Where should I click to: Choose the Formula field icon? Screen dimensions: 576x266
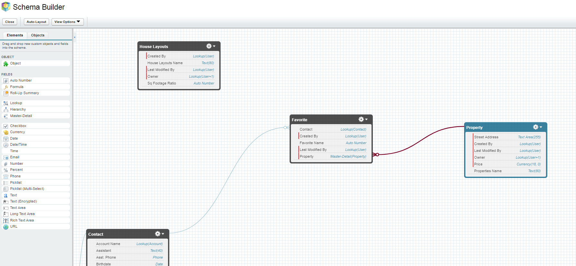coord(5,87)
